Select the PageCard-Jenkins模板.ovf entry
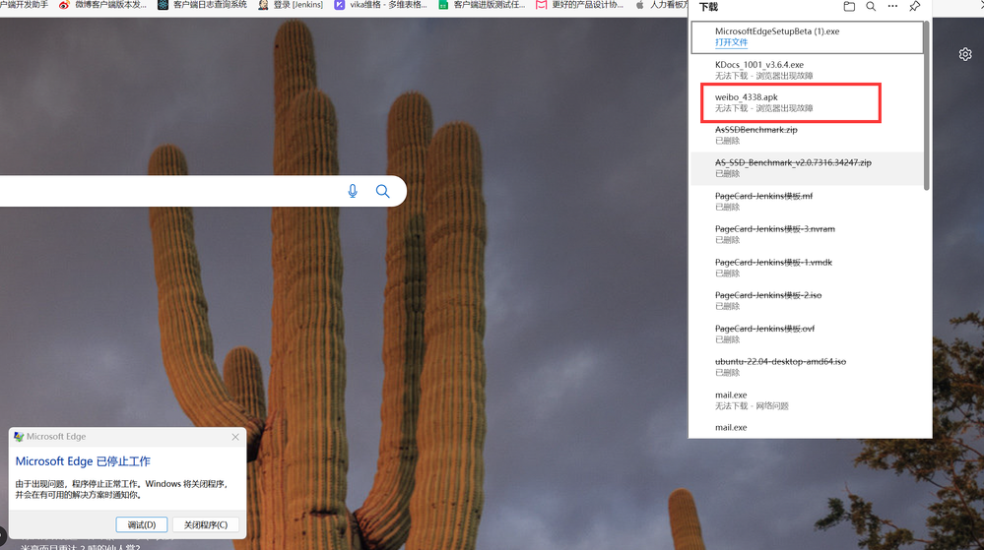Viewport: 984px width, 550px height. click(807, 334)
